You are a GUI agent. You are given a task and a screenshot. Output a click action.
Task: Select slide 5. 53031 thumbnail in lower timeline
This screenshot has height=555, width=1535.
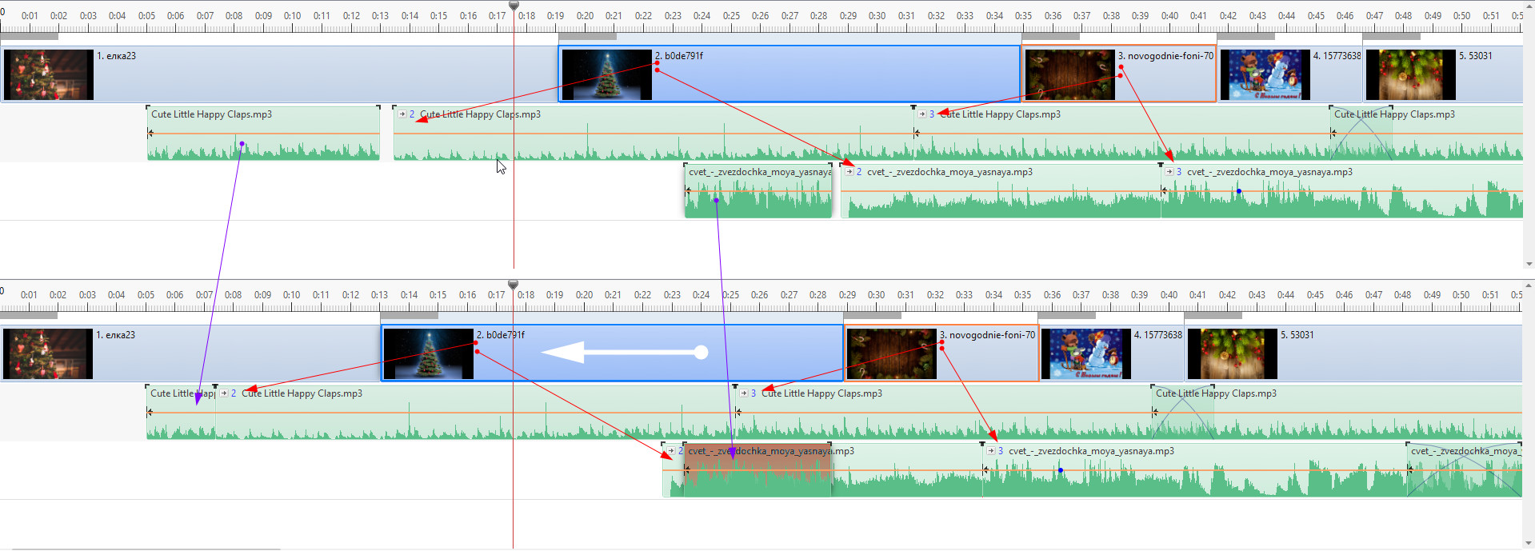1232,353
